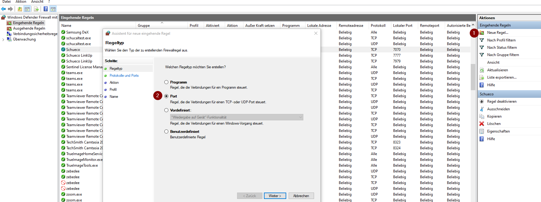The width and height of the screenshot is (541, 202).
Task: Open the Nach Profil filtern submenu
Action: tap(501, 40)
